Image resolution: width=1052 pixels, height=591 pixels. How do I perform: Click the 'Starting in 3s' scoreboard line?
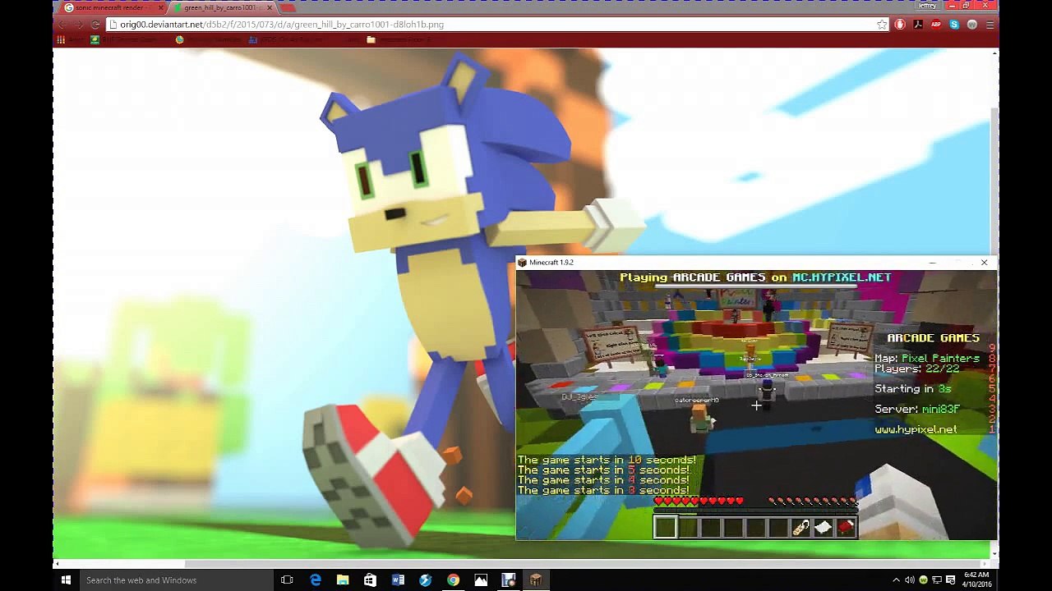[913, 389]
